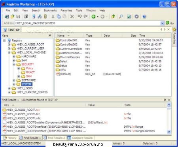Sort values list by Type column
The height and width of the screenshot is (147, 178).
(x=93, y=35)
